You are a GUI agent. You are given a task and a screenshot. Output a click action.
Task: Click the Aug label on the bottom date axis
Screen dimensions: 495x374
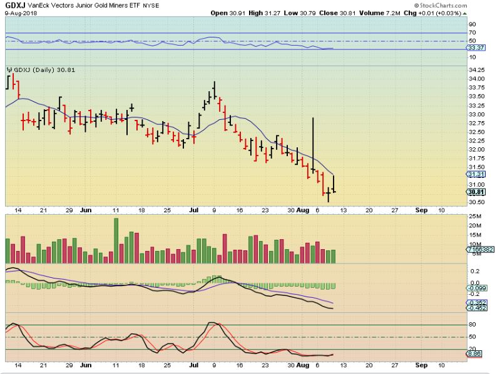click(303, 365)
